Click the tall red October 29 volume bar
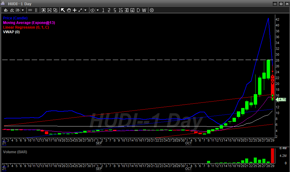The width and height of the screenshot is (290, 172). point(272,156)
